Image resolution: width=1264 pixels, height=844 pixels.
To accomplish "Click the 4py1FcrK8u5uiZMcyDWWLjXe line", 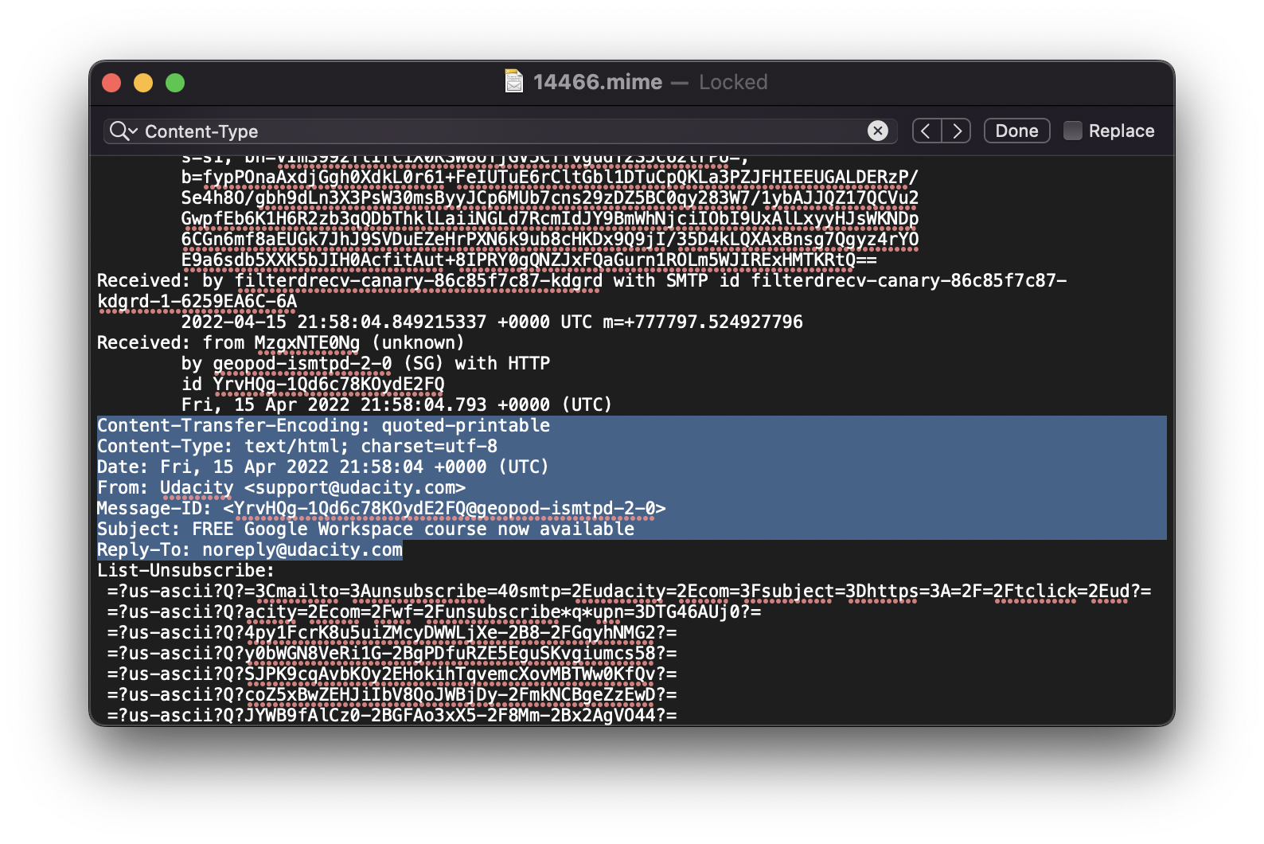I will [x=392, y=632].
